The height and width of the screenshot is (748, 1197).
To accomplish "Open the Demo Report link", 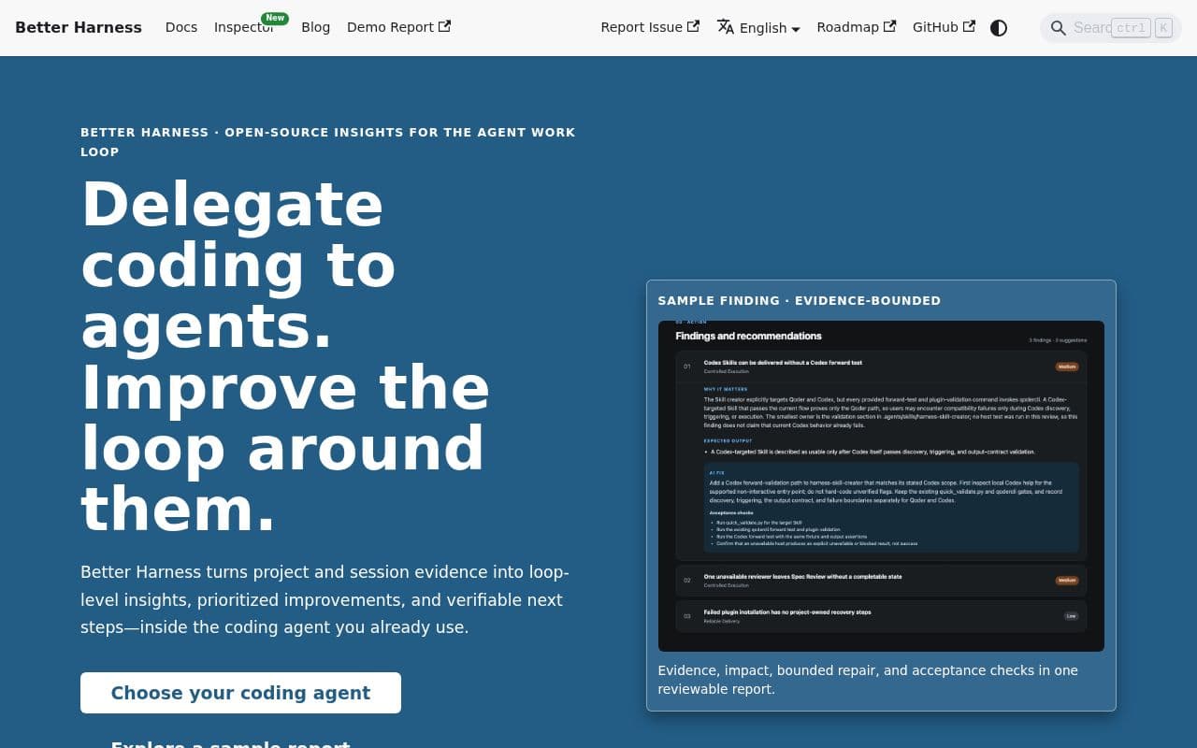I will (x=398, y=27).
